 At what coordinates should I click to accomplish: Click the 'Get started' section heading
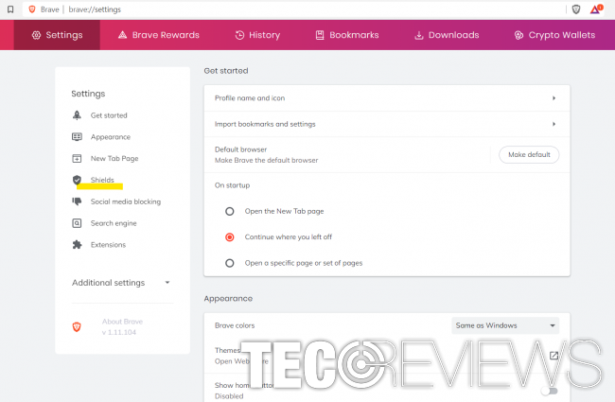pyautogui.click(x=226, y=71)
